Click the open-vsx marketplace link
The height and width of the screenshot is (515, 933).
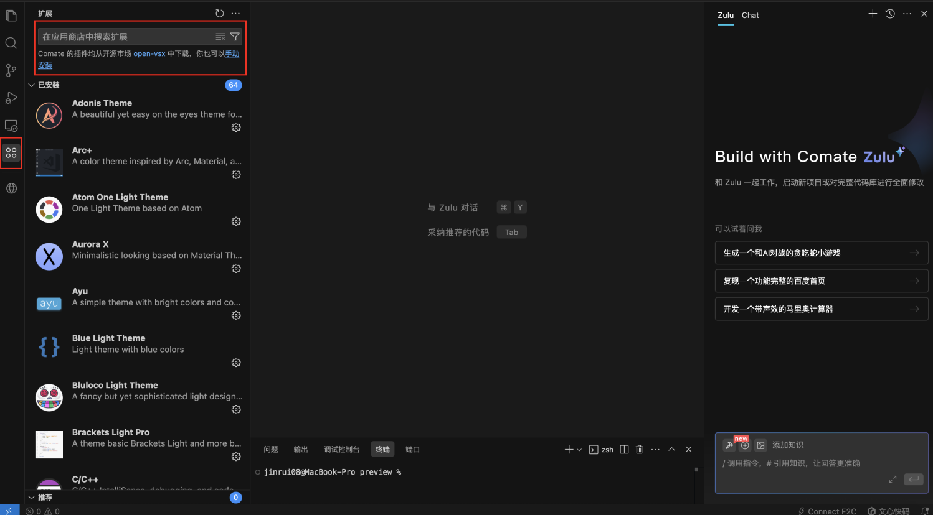pos(149,54)
